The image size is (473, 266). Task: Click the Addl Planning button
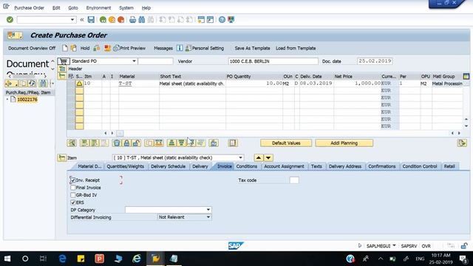[x=344, y=143]
